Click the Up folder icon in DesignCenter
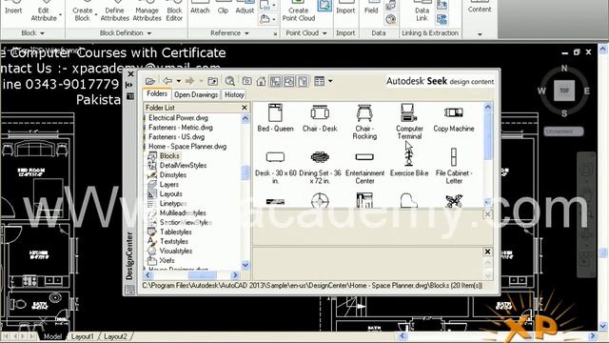The height and width of the screenshot is (343, 609). 212,81
